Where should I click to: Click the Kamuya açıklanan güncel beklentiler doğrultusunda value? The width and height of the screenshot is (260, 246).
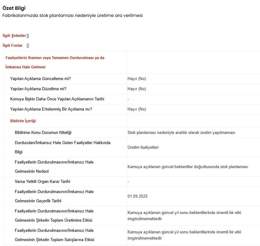point(188,167)
